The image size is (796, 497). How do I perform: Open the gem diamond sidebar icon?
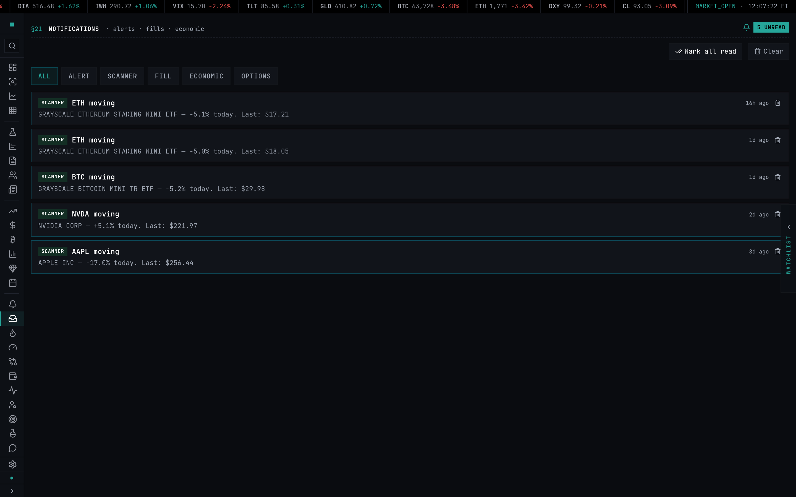click(x=12, y=269)
